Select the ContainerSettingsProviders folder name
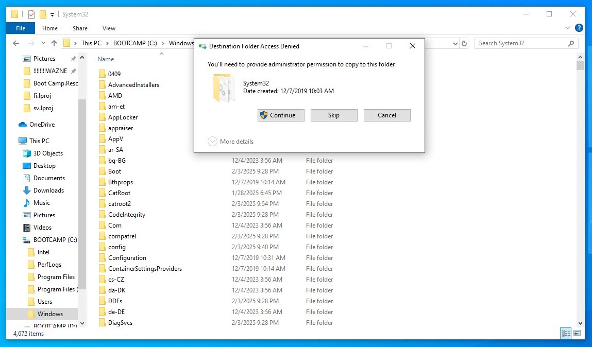 pyautogui.click(x=145, y=269)
